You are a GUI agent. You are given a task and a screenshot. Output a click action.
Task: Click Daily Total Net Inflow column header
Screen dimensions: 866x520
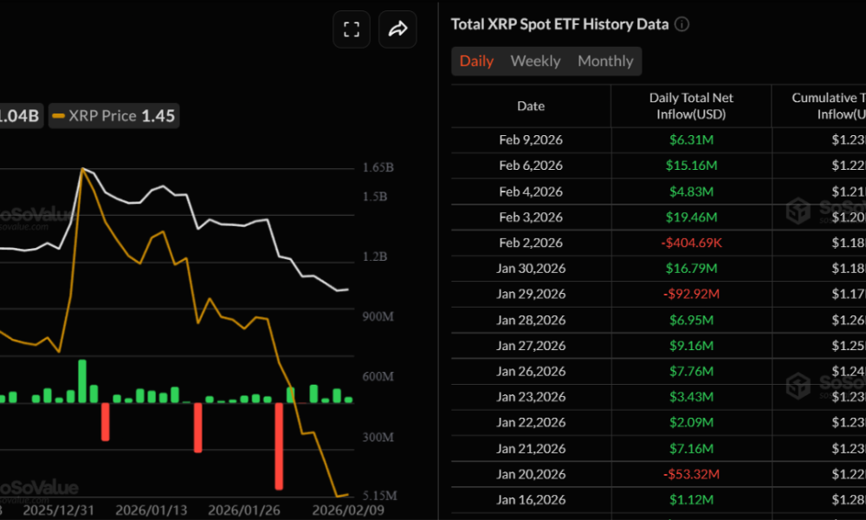(691, 106)
